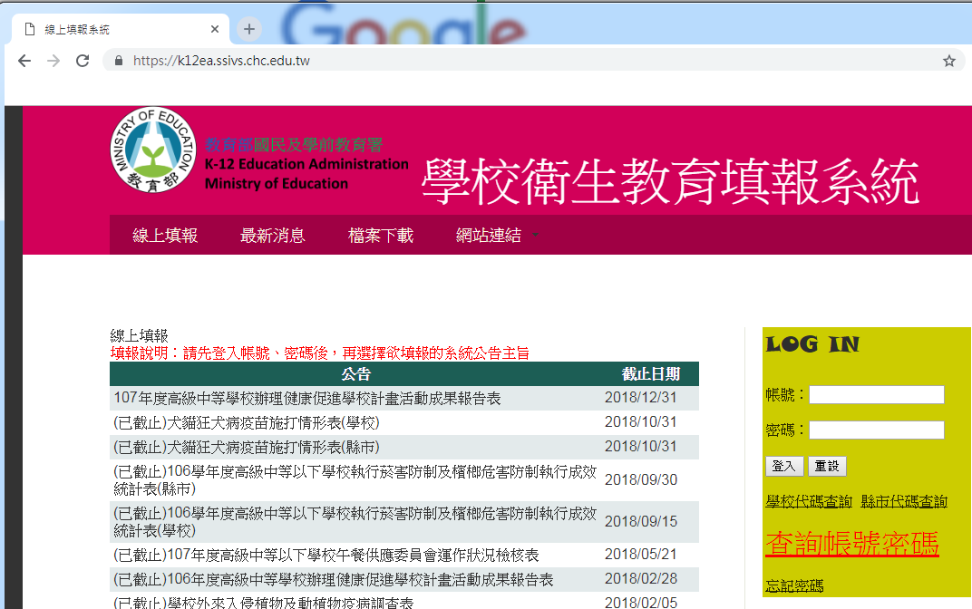
Task: Click the deadline date 2018/12/31
Action: point(641,397)
